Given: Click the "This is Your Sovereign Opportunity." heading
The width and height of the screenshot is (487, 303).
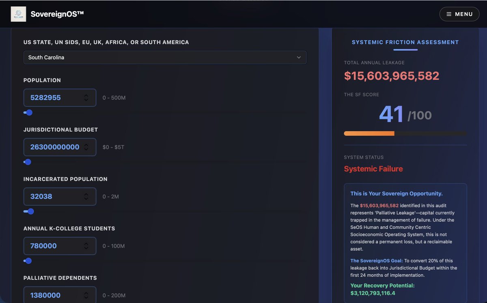Looking at the screenshot, I should [x=396, y=193].
